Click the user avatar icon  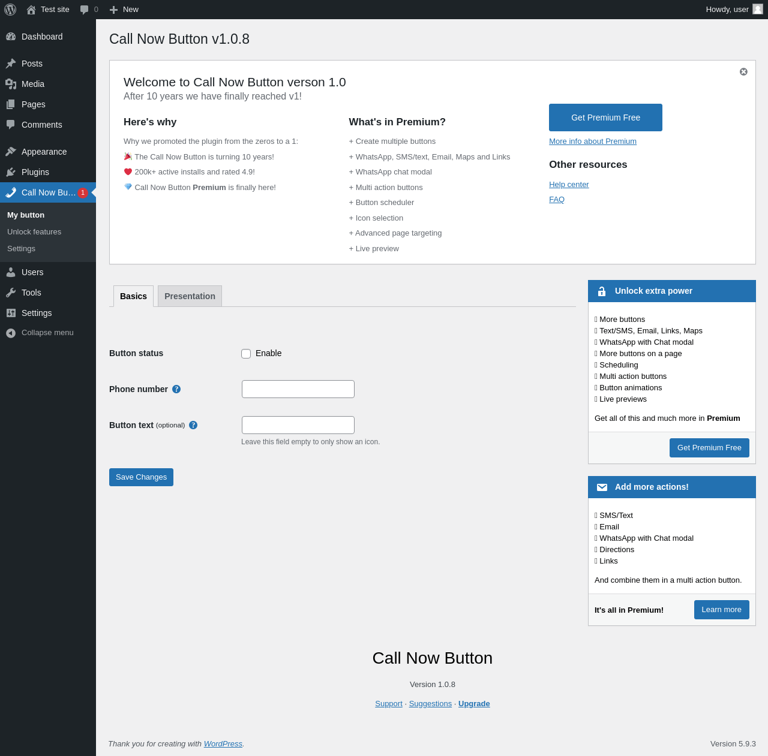point(758,9)
